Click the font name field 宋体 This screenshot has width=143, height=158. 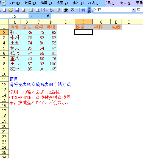(x=113, y=10)
